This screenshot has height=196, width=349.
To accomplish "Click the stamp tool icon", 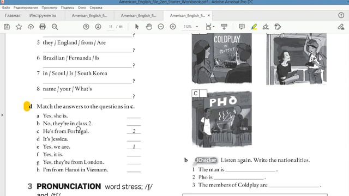I will tap(278, 27).
